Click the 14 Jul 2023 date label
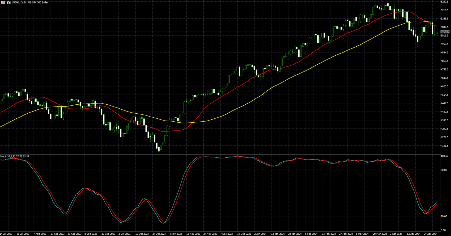This screenshot has height=236, width=451. click(x=6, y=234)
